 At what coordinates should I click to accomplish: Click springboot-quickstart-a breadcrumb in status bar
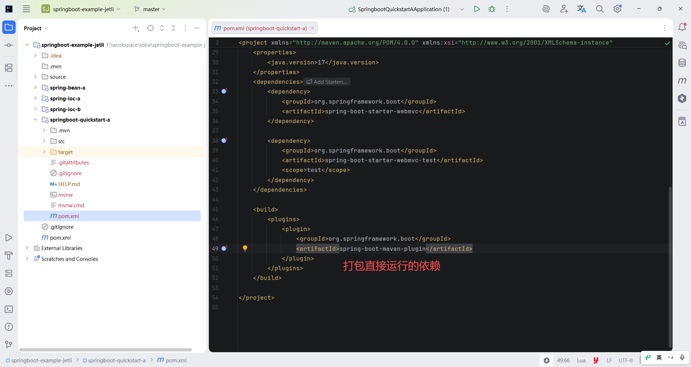[x=114, y=360]
